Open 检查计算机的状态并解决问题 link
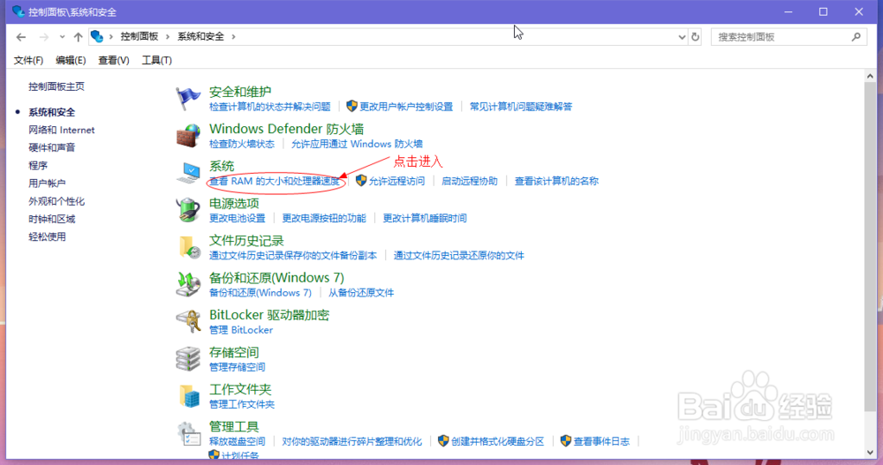 point(269,107)
